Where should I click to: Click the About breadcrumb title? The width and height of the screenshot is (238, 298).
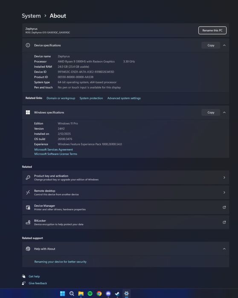coord(58,16)
